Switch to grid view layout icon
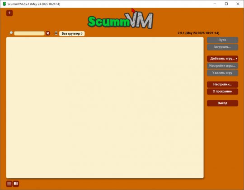Screen dimensions: 244x190 16,184
